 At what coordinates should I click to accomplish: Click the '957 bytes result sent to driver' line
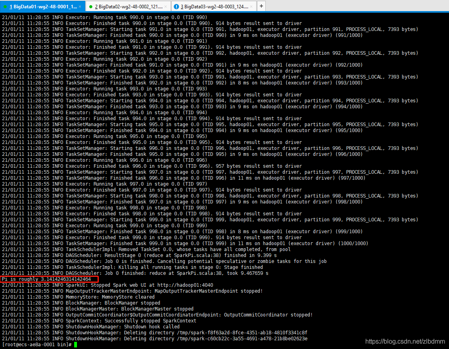152,166
